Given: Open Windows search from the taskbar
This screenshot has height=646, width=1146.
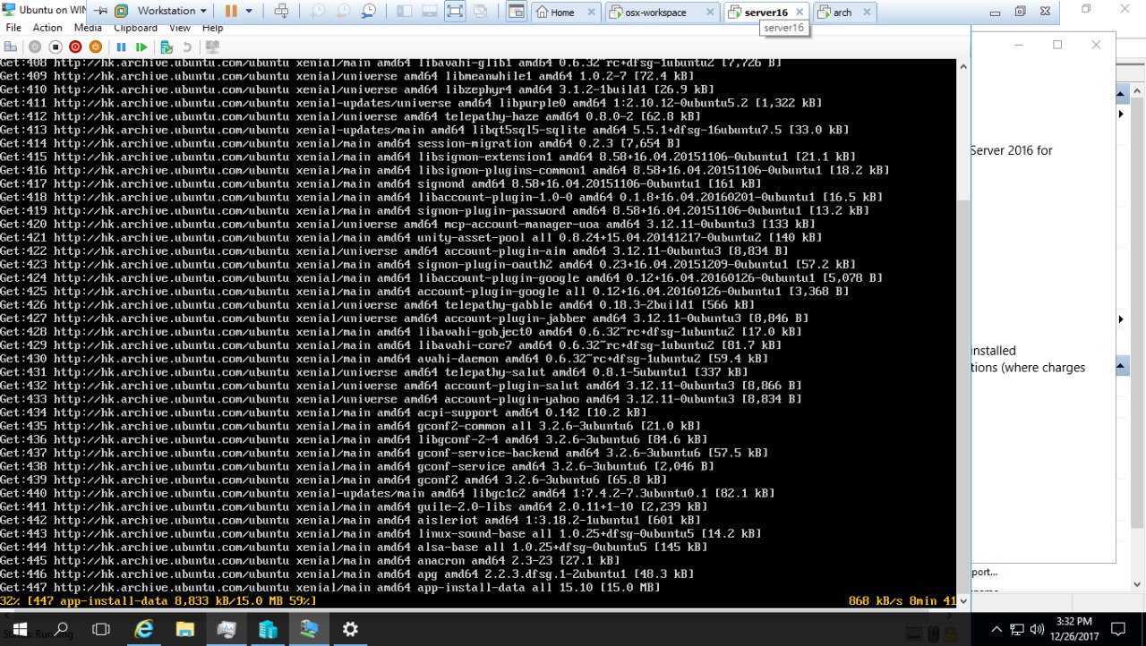Looking at the screenshot, I should 61,629.
